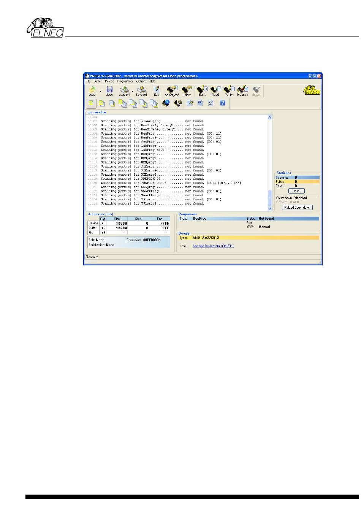Click the notepad with pencil icon
Image resolution: width=361 pixels, height=525 pixels.
coord(190,103)
